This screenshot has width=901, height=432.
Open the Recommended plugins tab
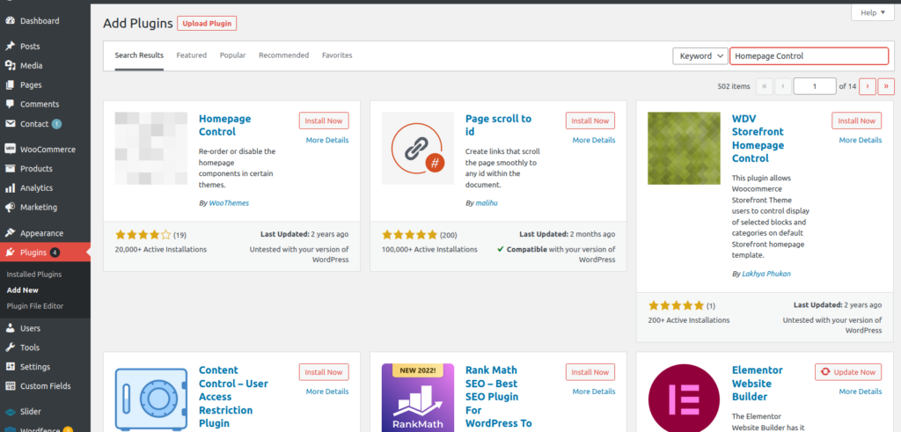coord(283,55)
